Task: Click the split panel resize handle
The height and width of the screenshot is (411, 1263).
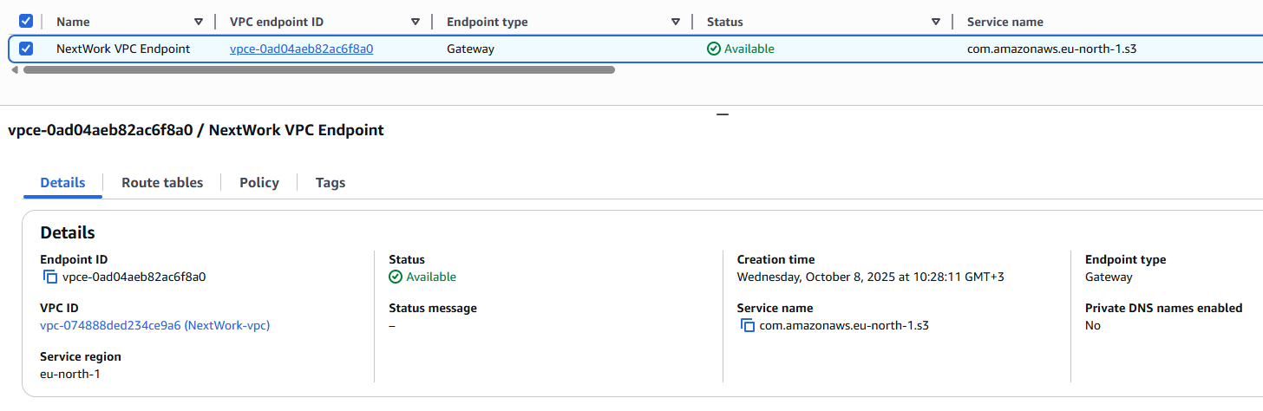Action: pos(723,114)
